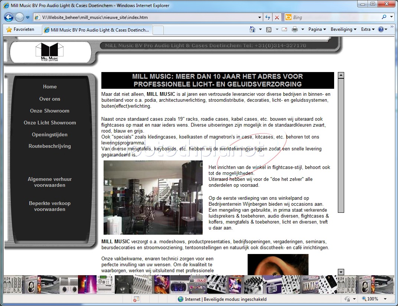
Task: Click the black headline banner MILL MUSIC: MEER DAN 10 JAAR
Action: tap(218, 80)
